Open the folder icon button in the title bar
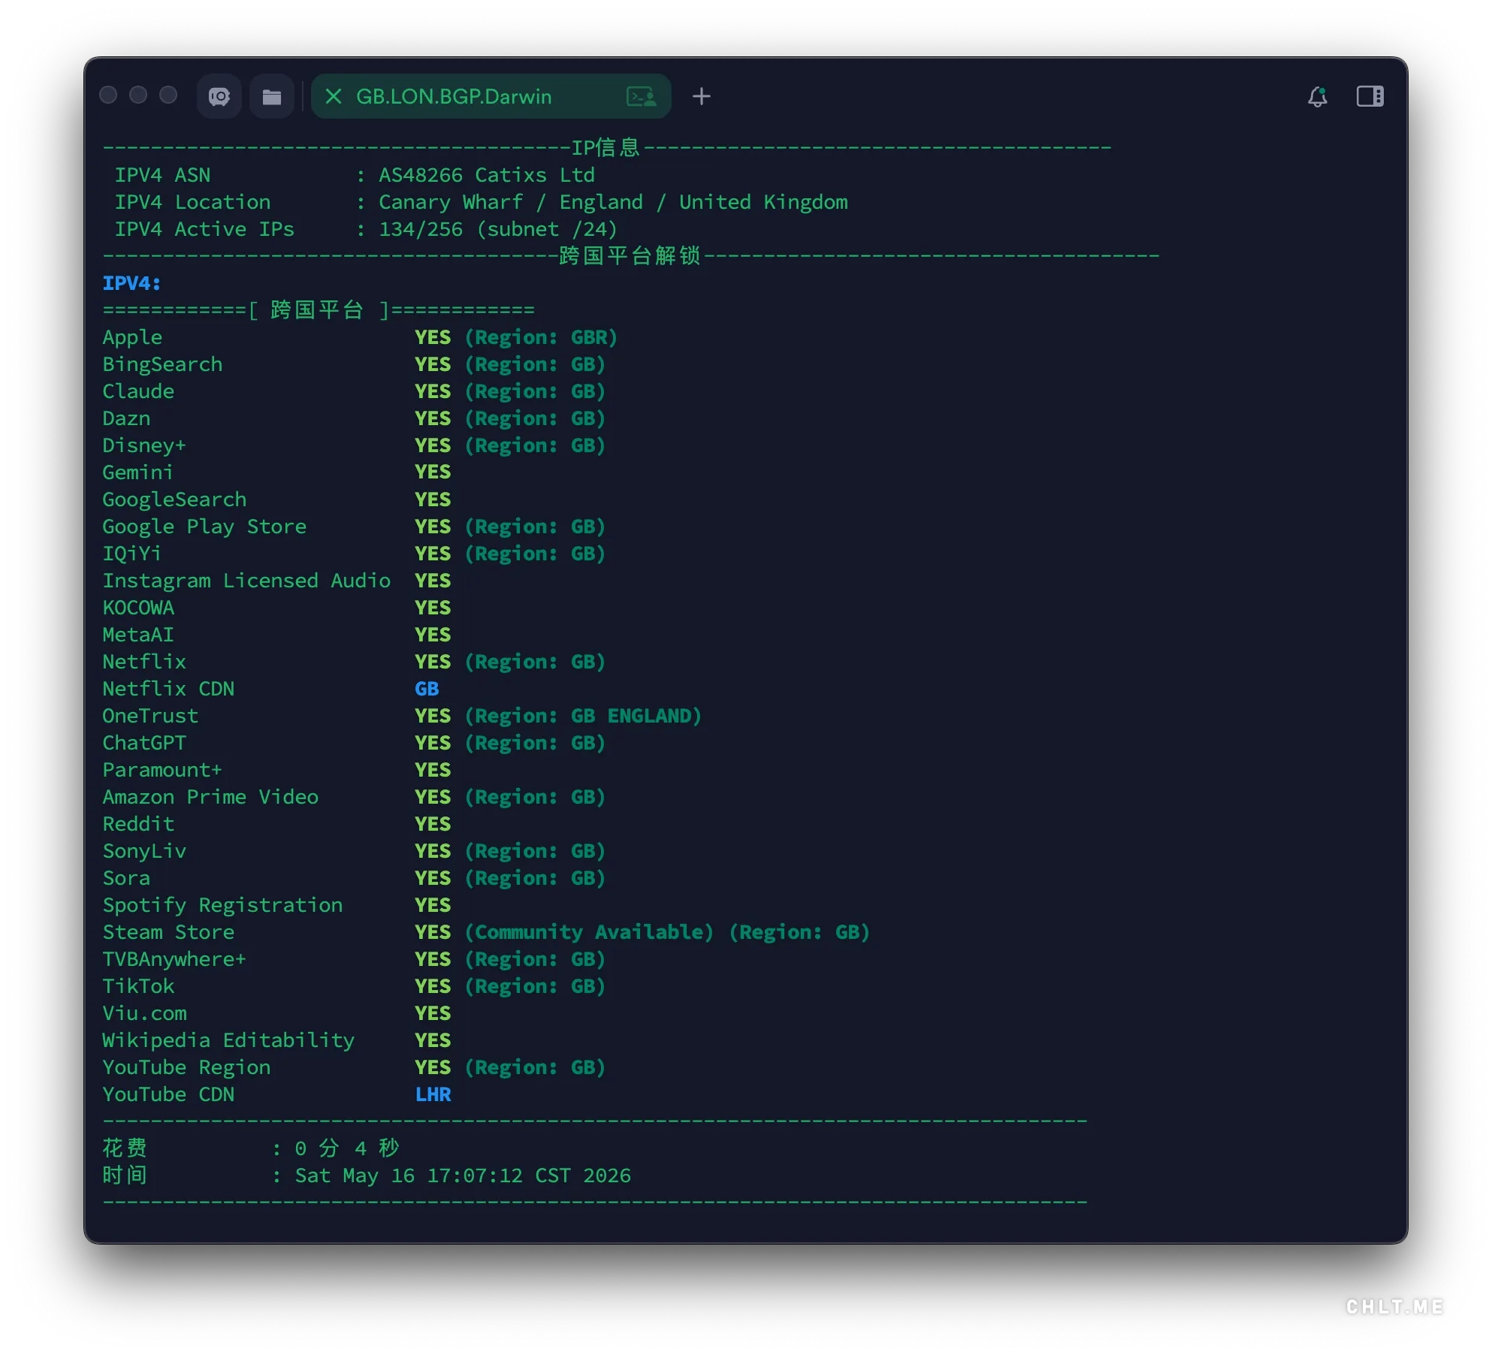This screenshot has height=1355, width=1492. pos(271,96)
